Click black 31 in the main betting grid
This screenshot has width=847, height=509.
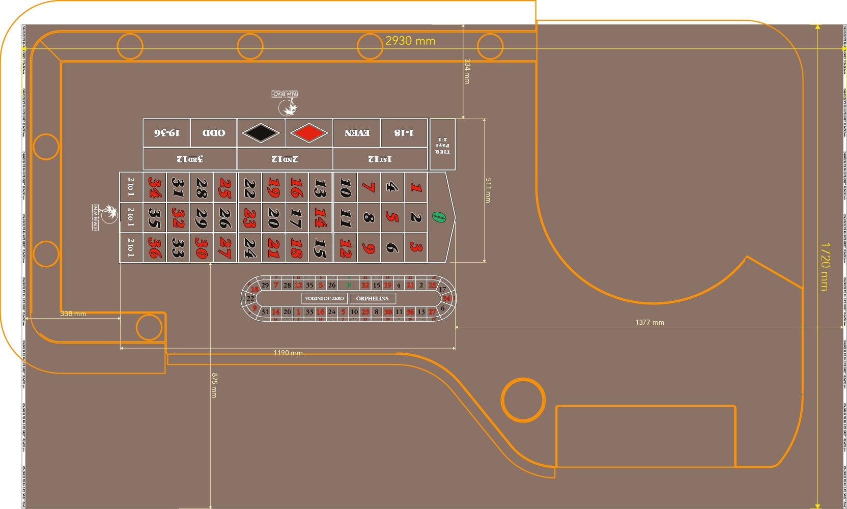(178, 187)
